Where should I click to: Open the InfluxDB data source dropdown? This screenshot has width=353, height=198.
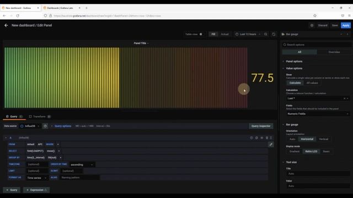(x=30, y=126)
